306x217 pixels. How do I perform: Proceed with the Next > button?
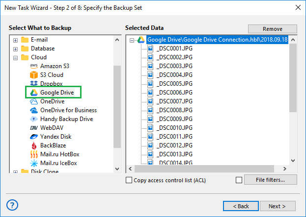(278, 206)
